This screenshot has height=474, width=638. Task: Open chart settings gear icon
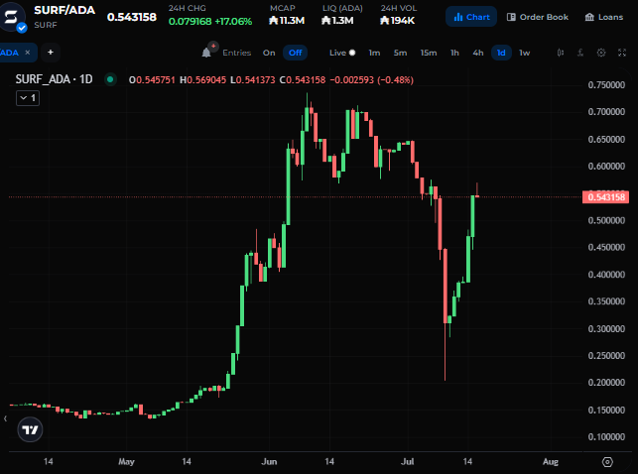point(601,53)
